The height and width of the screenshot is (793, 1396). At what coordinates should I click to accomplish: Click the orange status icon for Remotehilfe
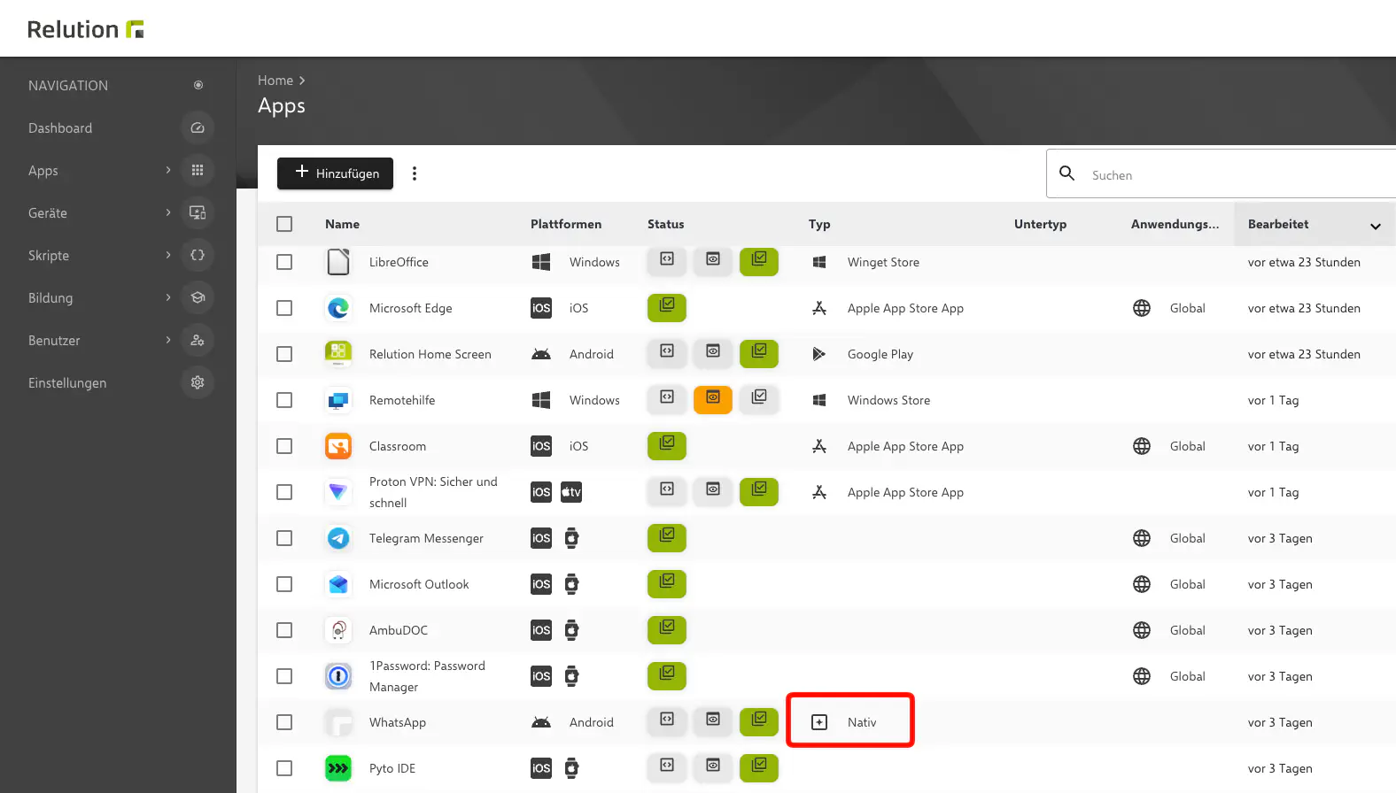pos(713,399)
